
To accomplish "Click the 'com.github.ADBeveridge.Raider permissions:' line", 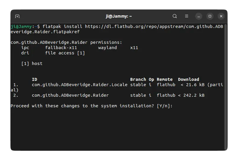I will tap(66, 42).
